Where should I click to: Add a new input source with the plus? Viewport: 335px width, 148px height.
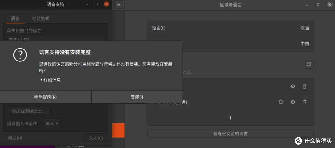[x=230, y=118]
